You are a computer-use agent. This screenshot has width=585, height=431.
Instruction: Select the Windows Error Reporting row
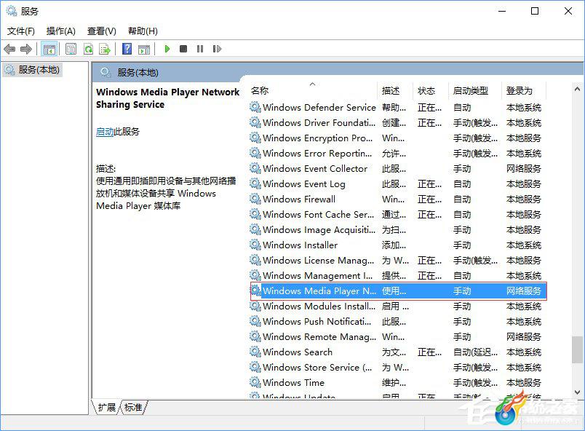pos(398,154)
